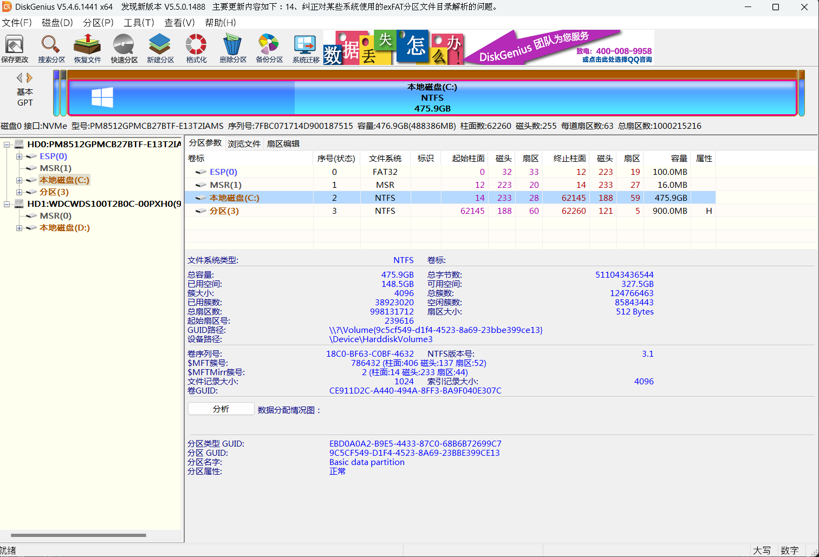Expand the 本地磁盘(C:) tree node
Image resolution: width=819 pixels, height=557 pixels.
click(x=19, y=180)
